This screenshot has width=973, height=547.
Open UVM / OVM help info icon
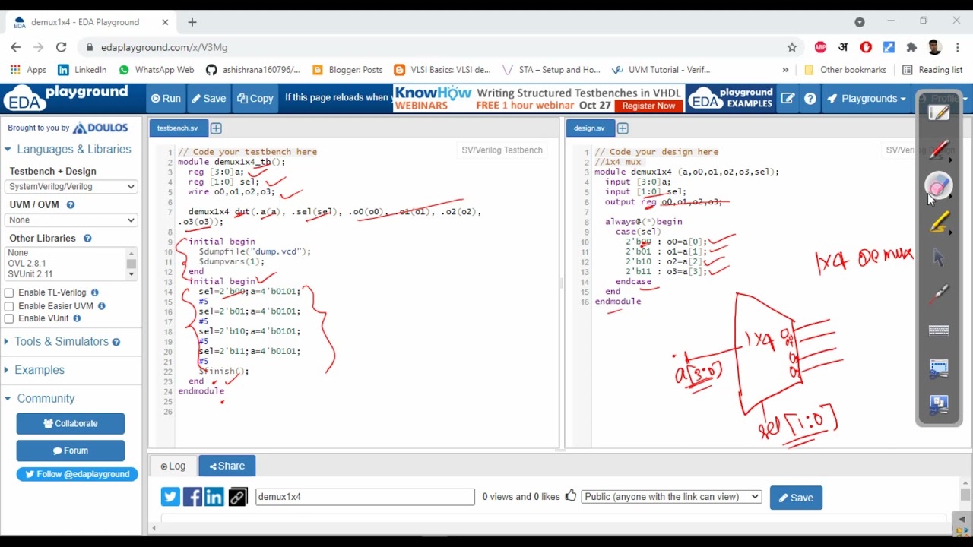click(x=71, y=204)
